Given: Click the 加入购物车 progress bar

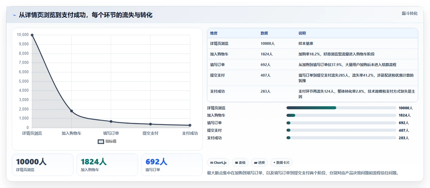Looking at the screenshot, I should (341, 115).
